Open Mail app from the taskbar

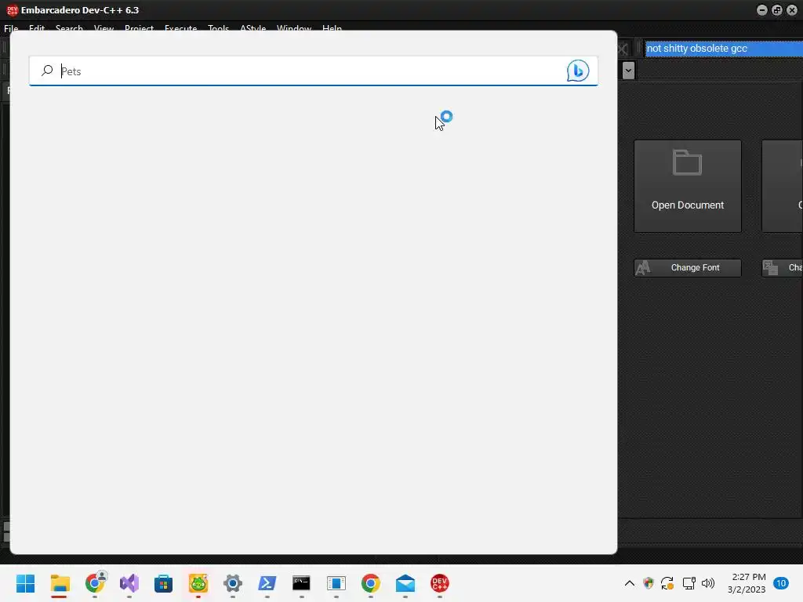(405, 583)
